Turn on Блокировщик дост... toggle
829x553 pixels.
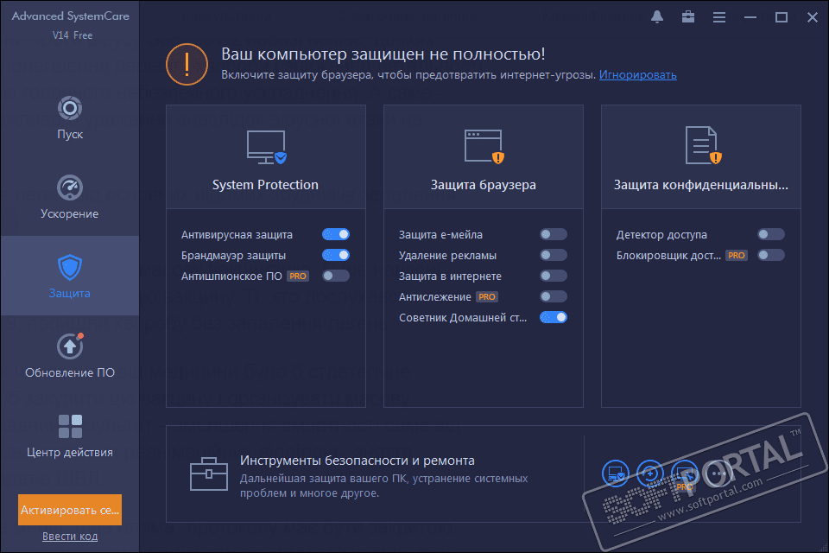point(771,255)
